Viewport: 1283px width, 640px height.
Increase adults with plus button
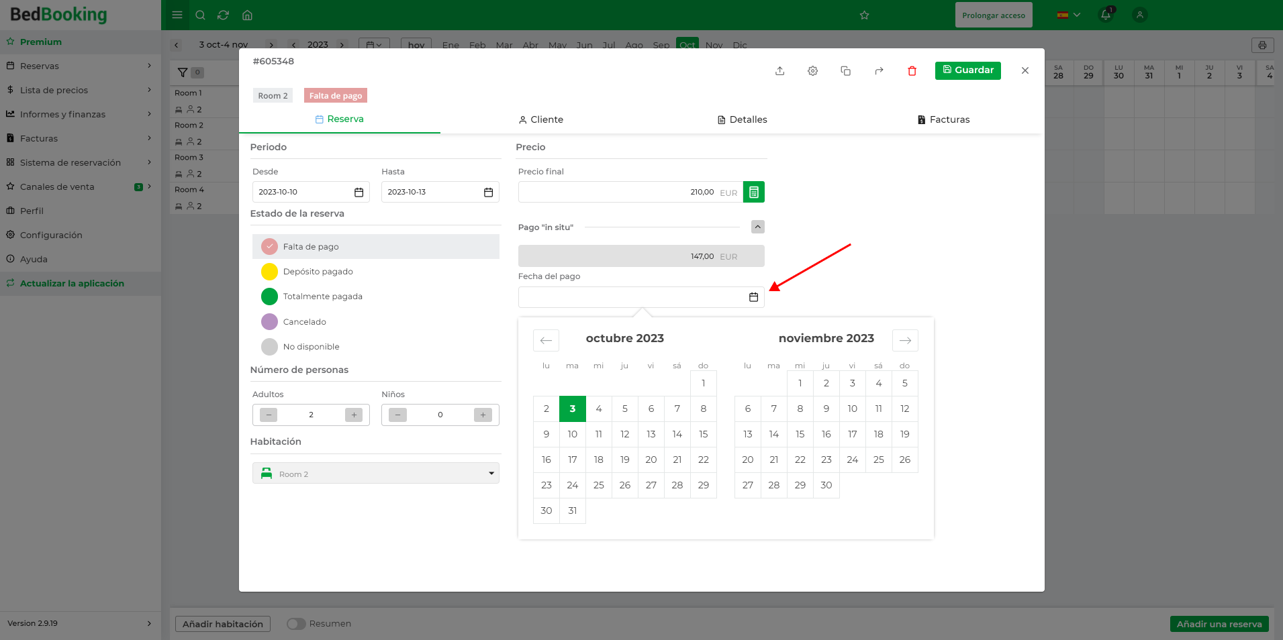point(354,415)
